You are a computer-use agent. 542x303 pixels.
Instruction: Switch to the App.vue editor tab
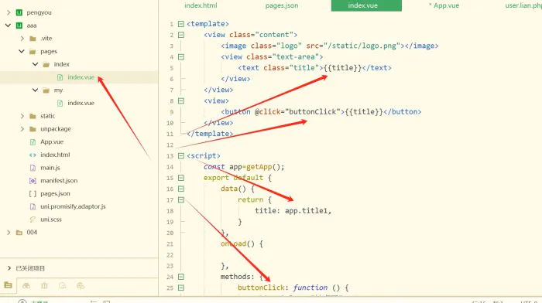pos(444,5)
